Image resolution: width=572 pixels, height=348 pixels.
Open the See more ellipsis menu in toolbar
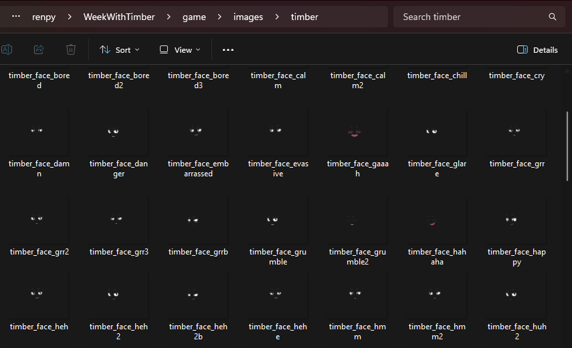click(x=228, y=50)
